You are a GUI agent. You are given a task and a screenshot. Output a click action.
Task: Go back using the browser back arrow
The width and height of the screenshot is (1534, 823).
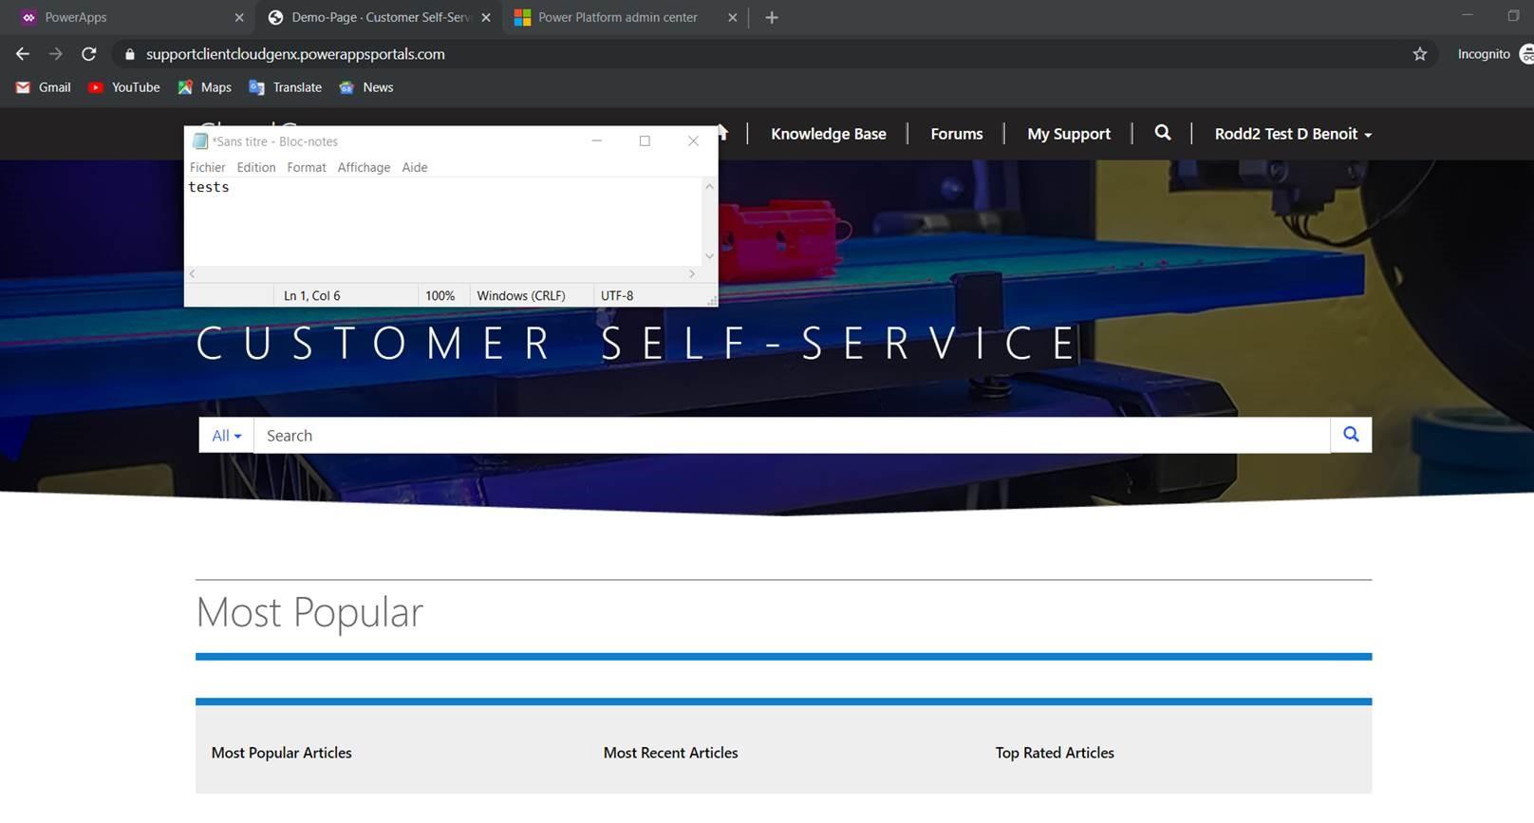(x=23, y=54)
